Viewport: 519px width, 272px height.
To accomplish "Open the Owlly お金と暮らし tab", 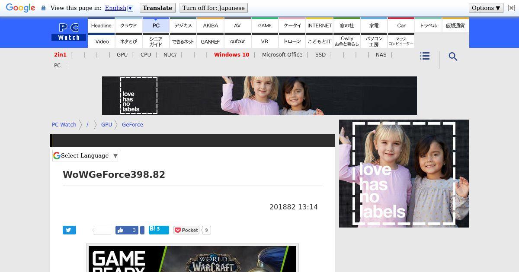I will 346,41.
